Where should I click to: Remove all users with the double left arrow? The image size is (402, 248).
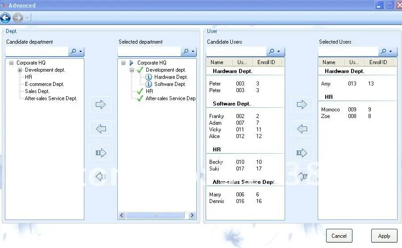point(302,176)
